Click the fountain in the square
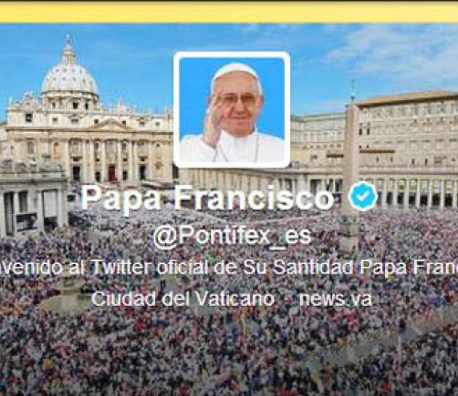The image size is (458, 396). 68,299
